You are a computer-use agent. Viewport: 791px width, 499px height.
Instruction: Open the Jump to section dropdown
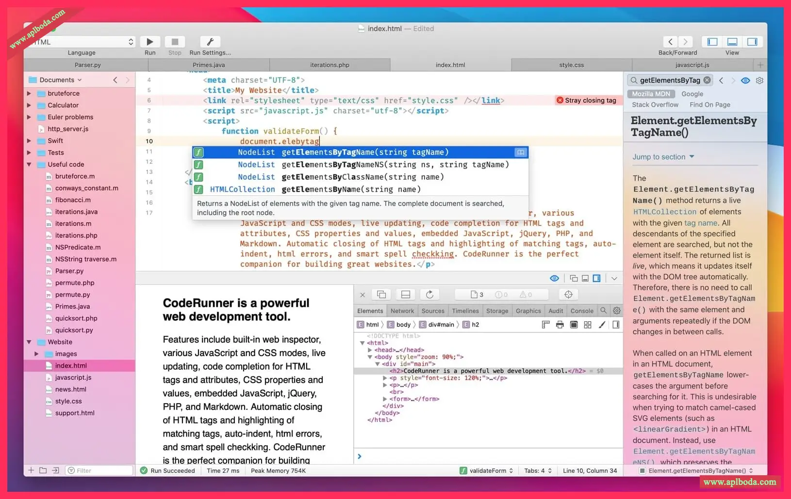(663, 157)
